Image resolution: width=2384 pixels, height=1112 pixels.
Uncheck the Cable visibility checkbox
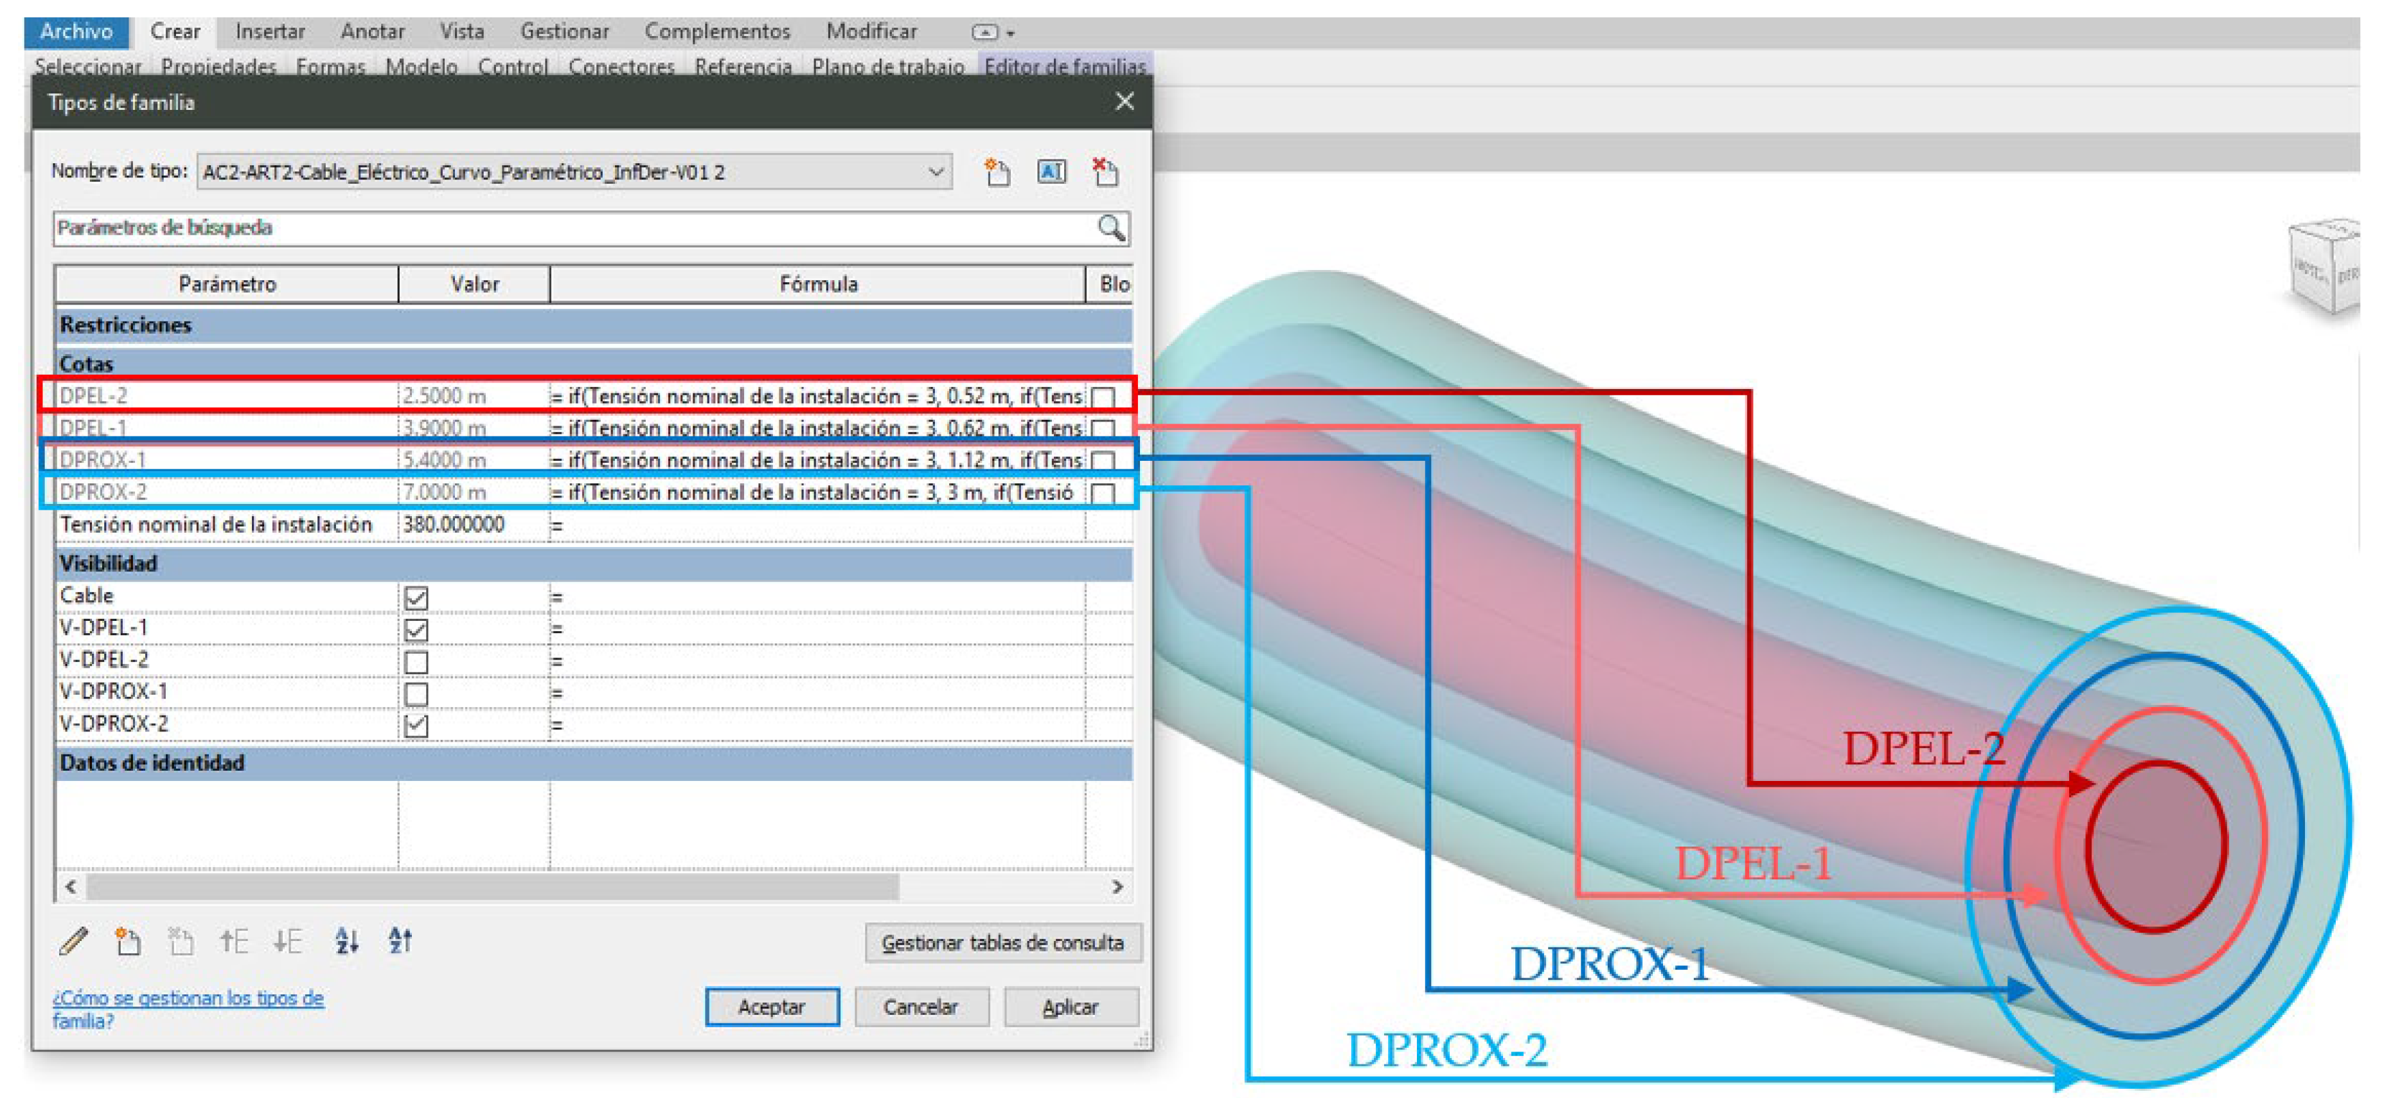[x=416, y=598]
